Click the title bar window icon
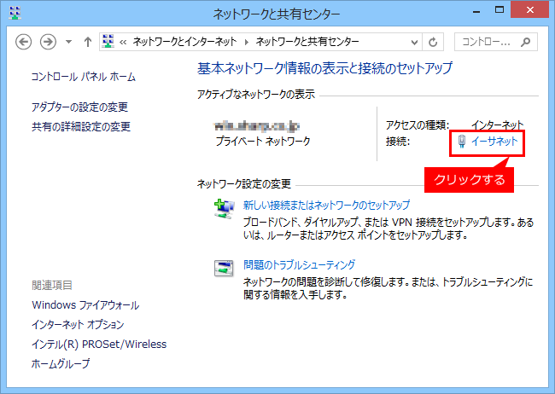Image resolution: width=555 pixels, height=394 pixels. 15,13
